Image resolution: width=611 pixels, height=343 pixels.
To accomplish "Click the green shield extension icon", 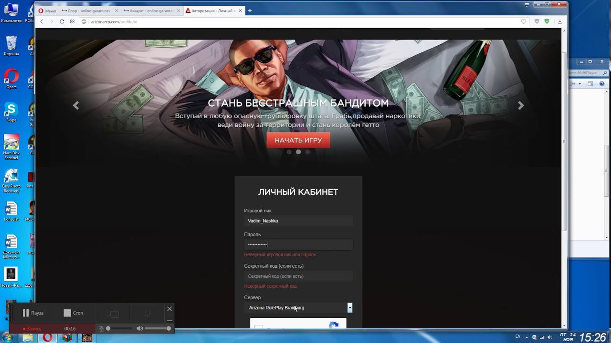I will (547, 21).
